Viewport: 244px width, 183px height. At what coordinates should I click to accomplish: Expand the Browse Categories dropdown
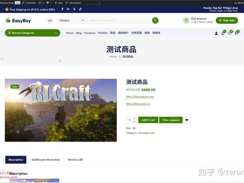[33, 33]
